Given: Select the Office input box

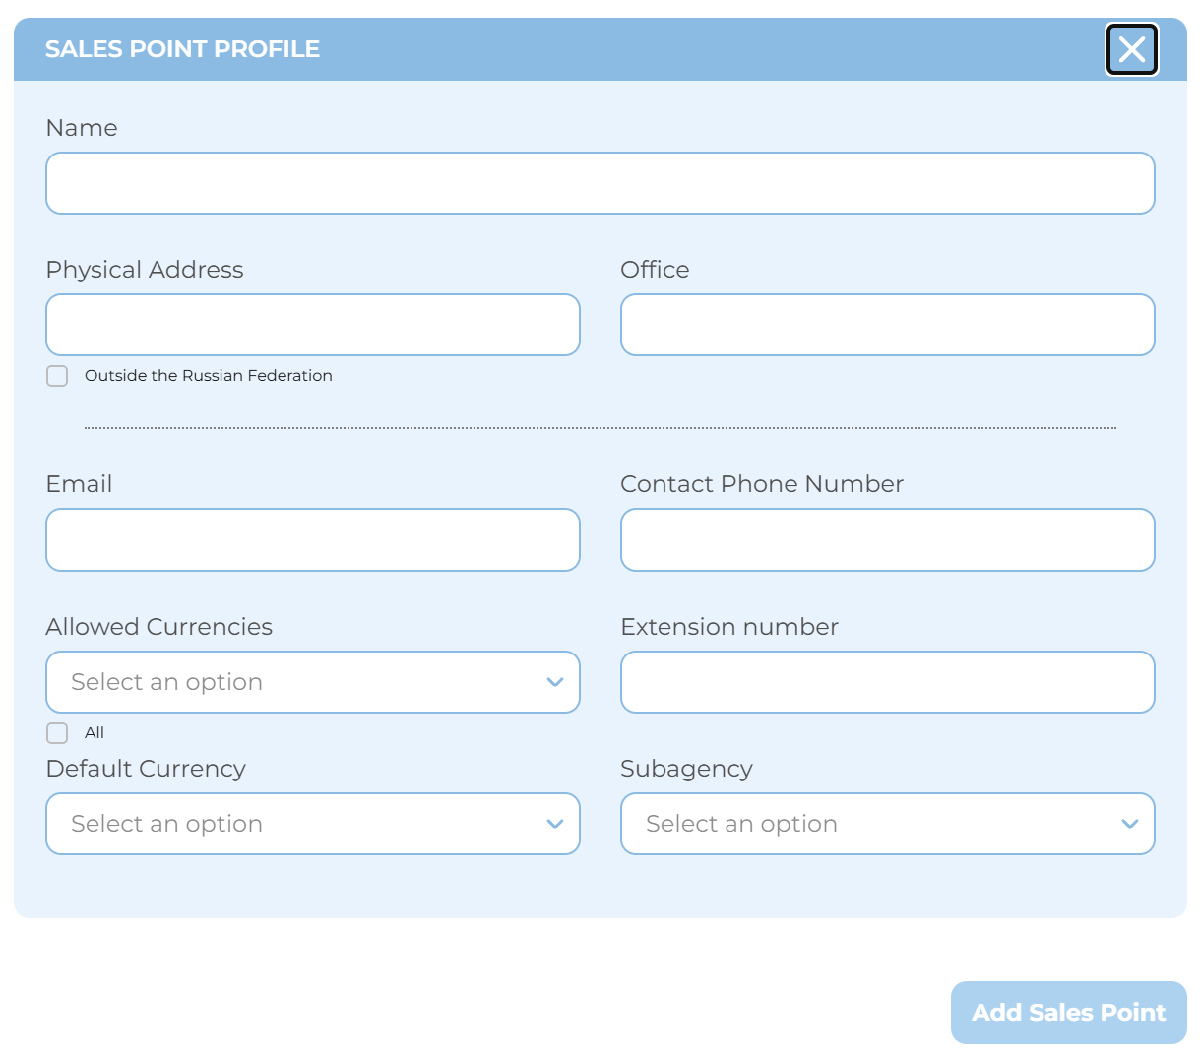Looking at the screenshot, I should tap(887, 325).
